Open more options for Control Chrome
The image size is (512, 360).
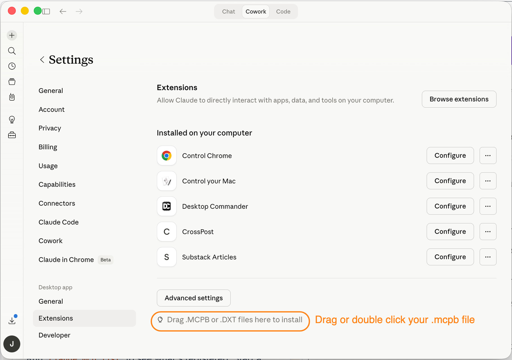click(488, 155)
